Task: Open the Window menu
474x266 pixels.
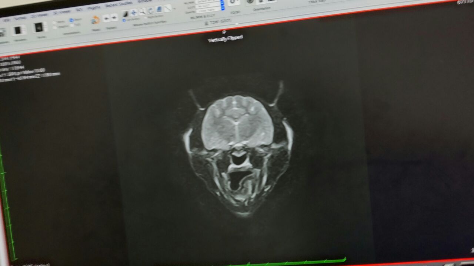Action: 144,1
